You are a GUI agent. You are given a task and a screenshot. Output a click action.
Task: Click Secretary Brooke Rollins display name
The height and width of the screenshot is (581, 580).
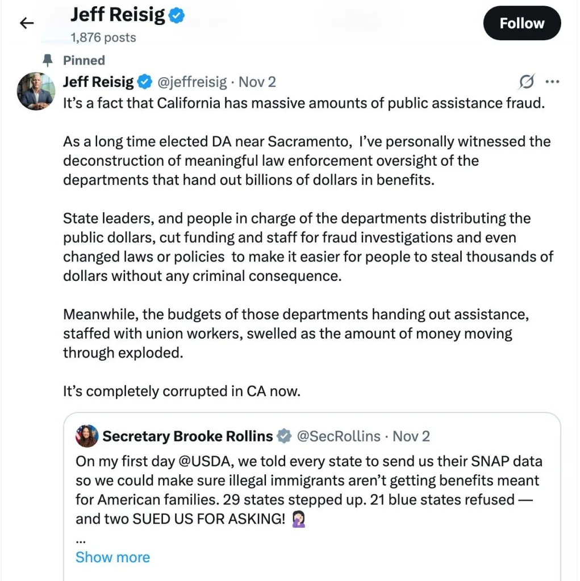(x=187, y=436)
